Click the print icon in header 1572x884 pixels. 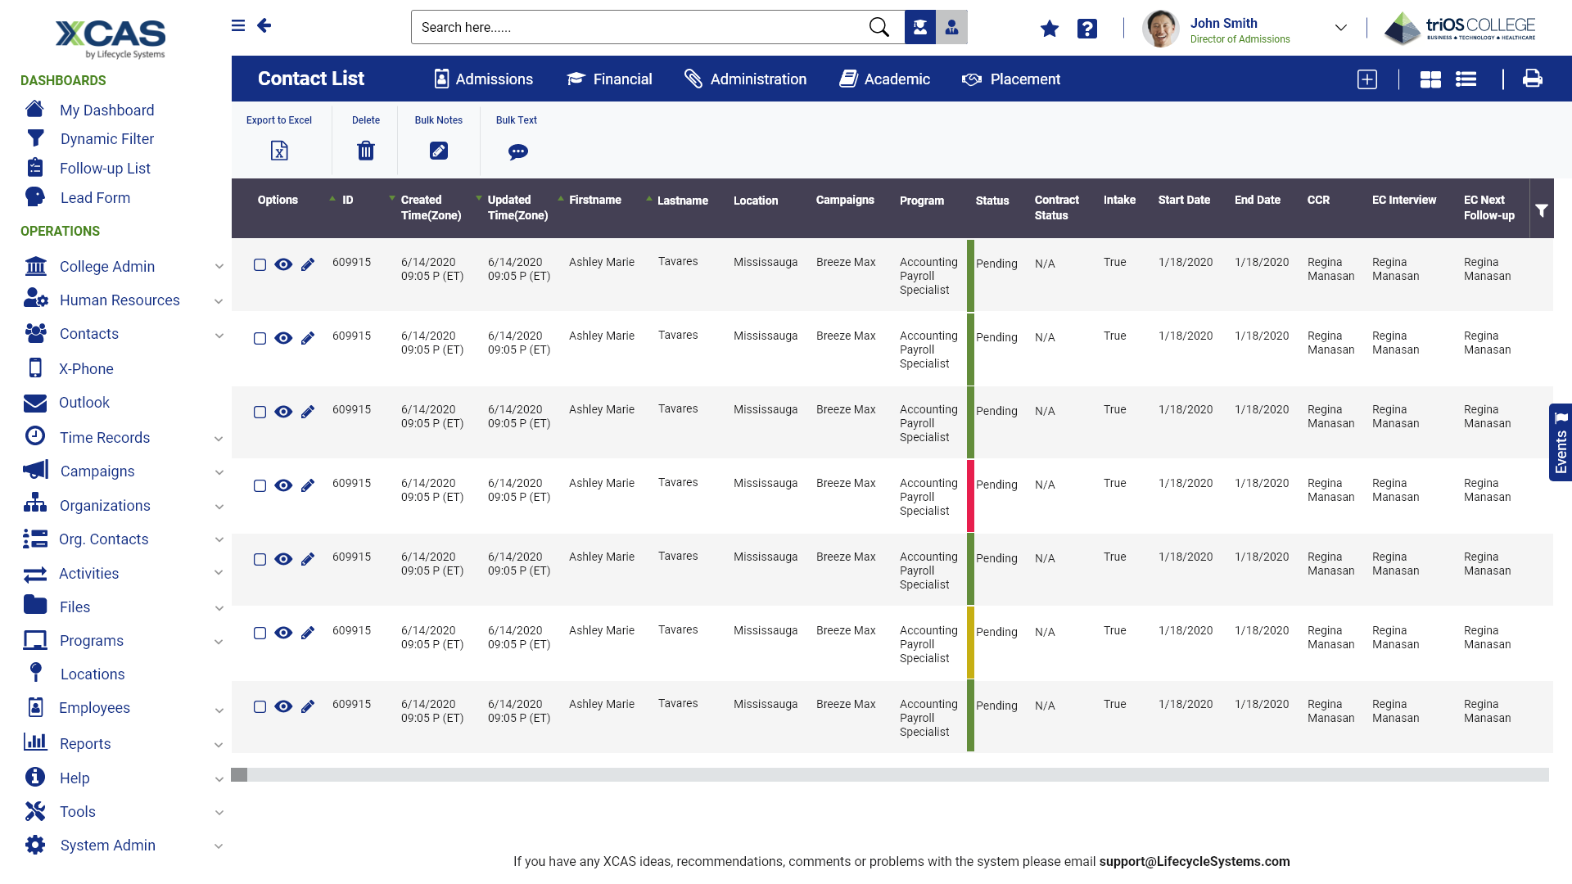pyautogui.click(x=1532, y=79)
